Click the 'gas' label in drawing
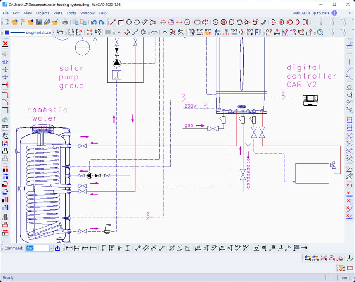This screenshot has height=282, width=355. pos(189,125)
